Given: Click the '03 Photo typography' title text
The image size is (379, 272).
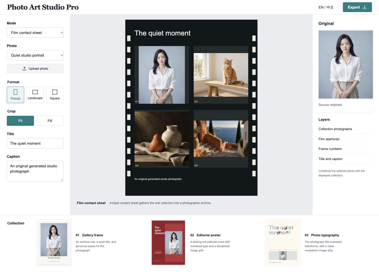Looking at the screenshot, I should [322, 235].
